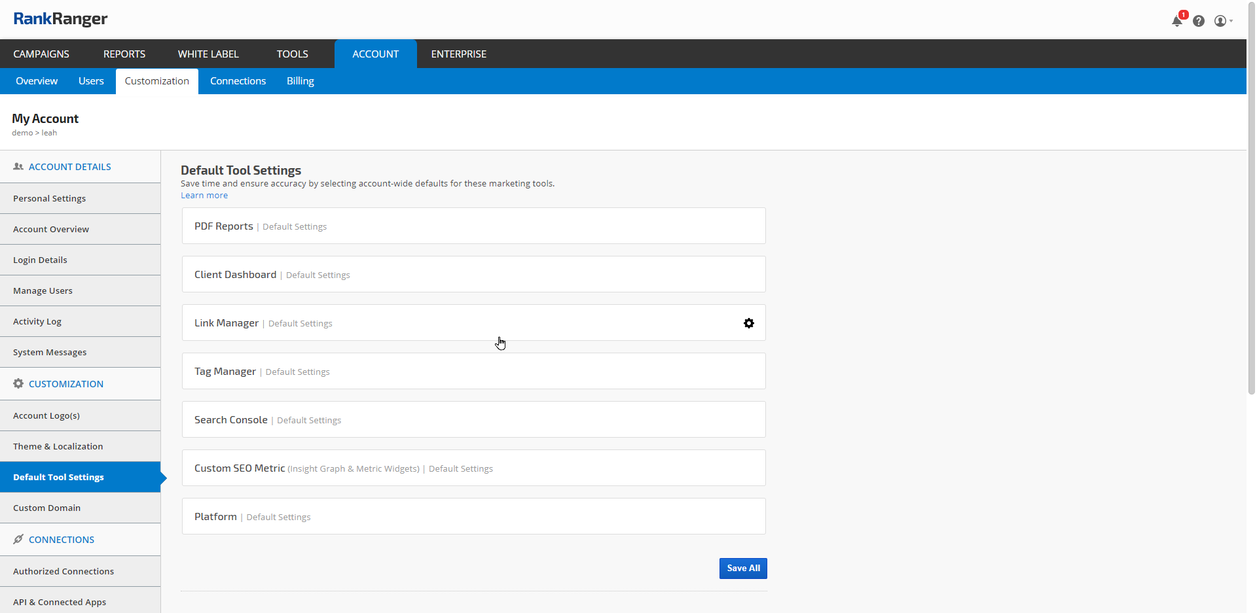Expand the Tag Manager settings row
Screen dimensions: 1257x613
pyautogui.click(x=473, y=372)
